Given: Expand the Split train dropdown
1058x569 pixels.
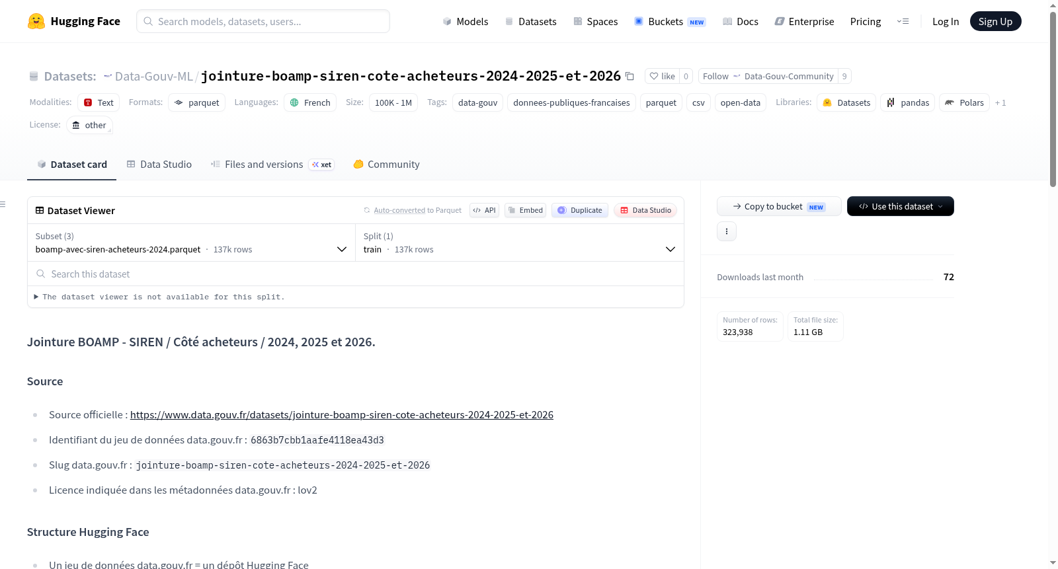Looking at the screenshot, I should tap(520, 243).
